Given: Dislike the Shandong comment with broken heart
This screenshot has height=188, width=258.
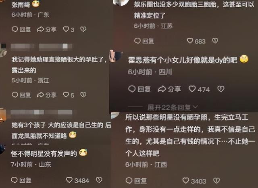Looking at the screenshot, I should (x=99, y=180).
